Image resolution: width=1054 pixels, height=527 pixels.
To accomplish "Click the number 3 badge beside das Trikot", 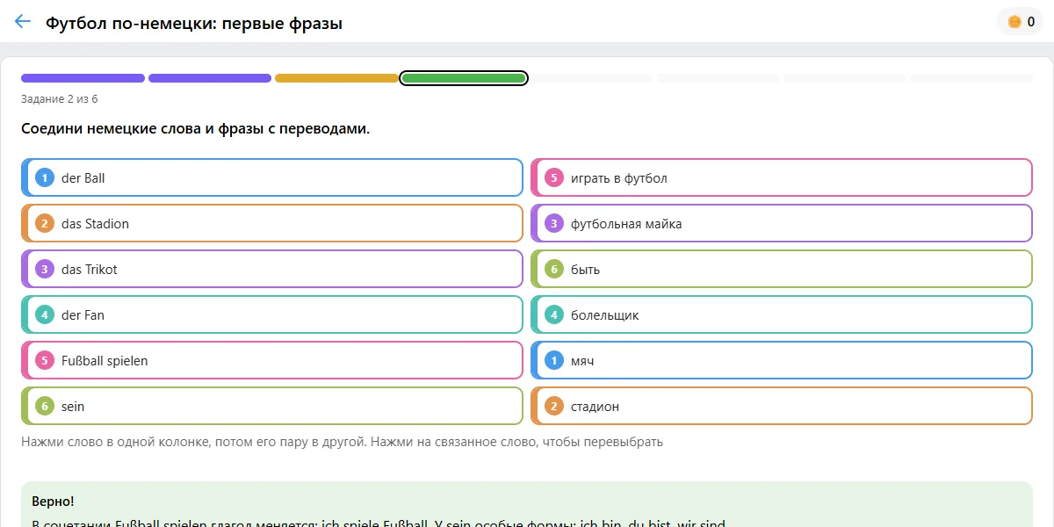I will click(45, 270).
